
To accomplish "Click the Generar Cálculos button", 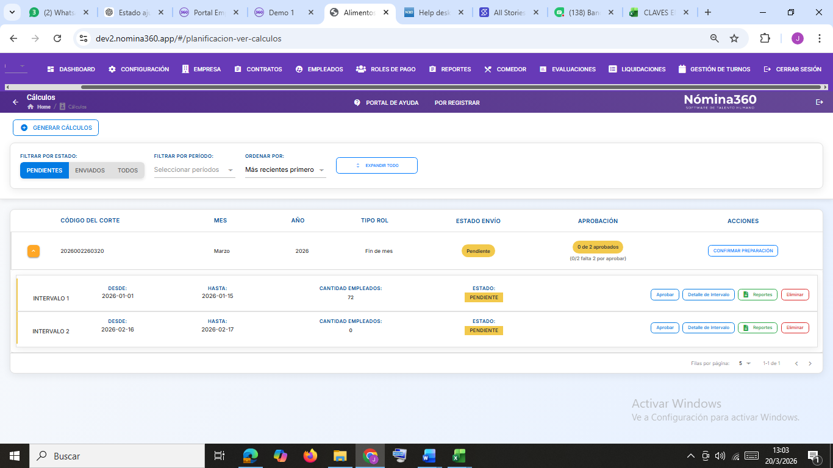I will [x=55, y=128].
